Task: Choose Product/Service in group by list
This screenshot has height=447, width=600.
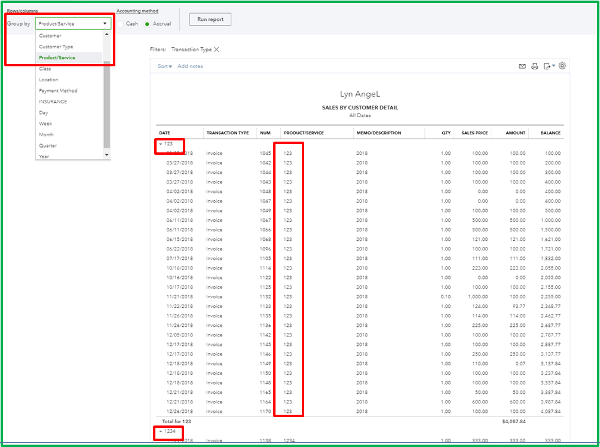Action: (x=57, y=57)
